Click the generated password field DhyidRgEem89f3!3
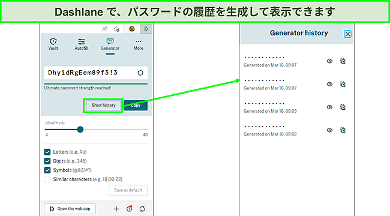The width and height of the screenshot is (390, 216). click(x=96, y=73)
